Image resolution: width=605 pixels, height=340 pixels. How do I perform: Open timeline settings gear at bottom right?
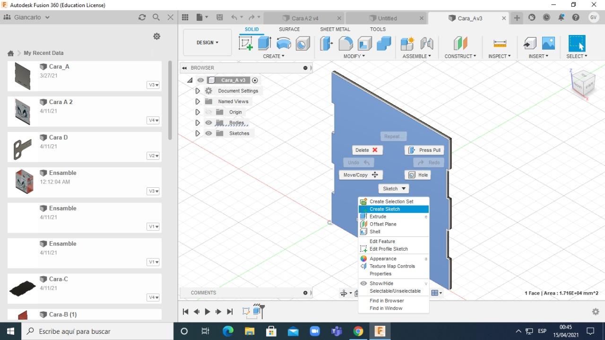(596, 312)
